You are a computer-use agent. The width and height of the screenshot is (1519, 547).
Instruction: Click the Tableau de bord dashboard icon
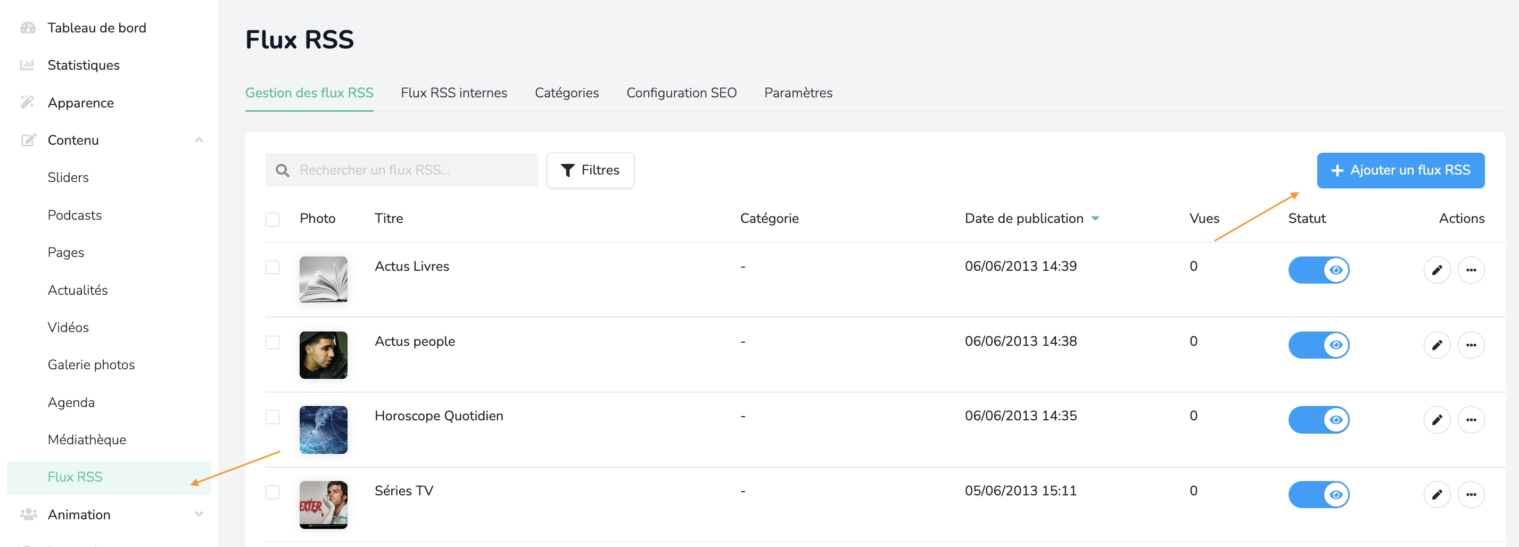(x=28, y=28)
